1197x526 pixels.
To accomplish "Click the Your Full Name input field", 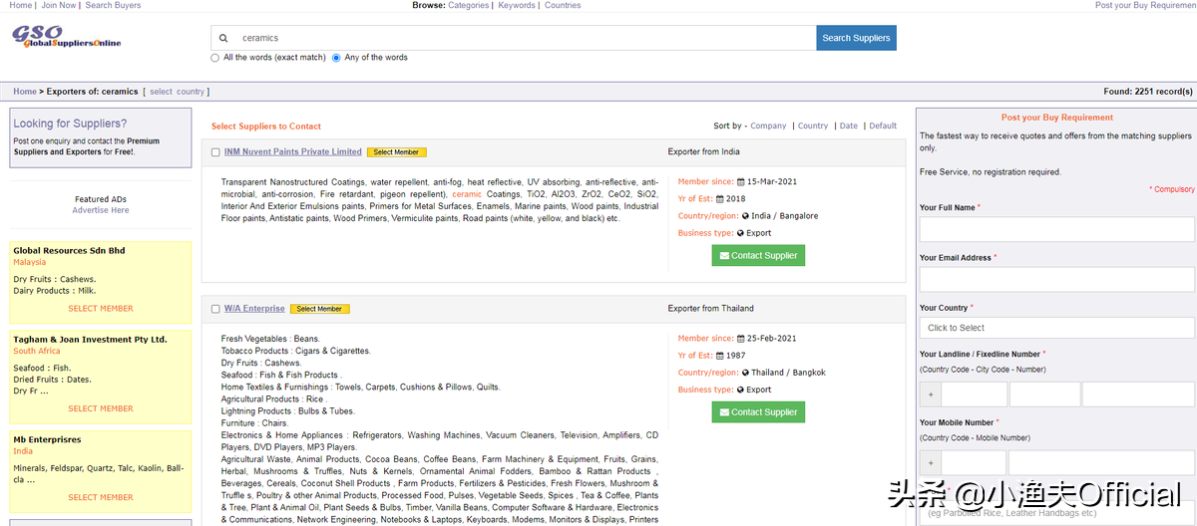I will click(x=1056, y=230).
